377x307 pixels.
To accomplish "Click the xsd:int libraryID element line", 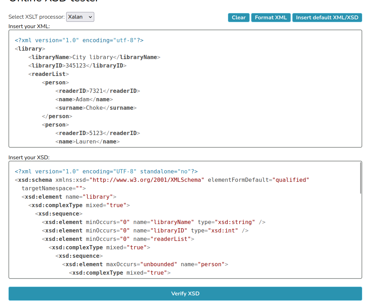I will (145, 231).
